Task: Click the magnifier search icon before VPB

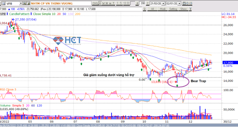Action: pyautogui.click(x=3, y=3)
